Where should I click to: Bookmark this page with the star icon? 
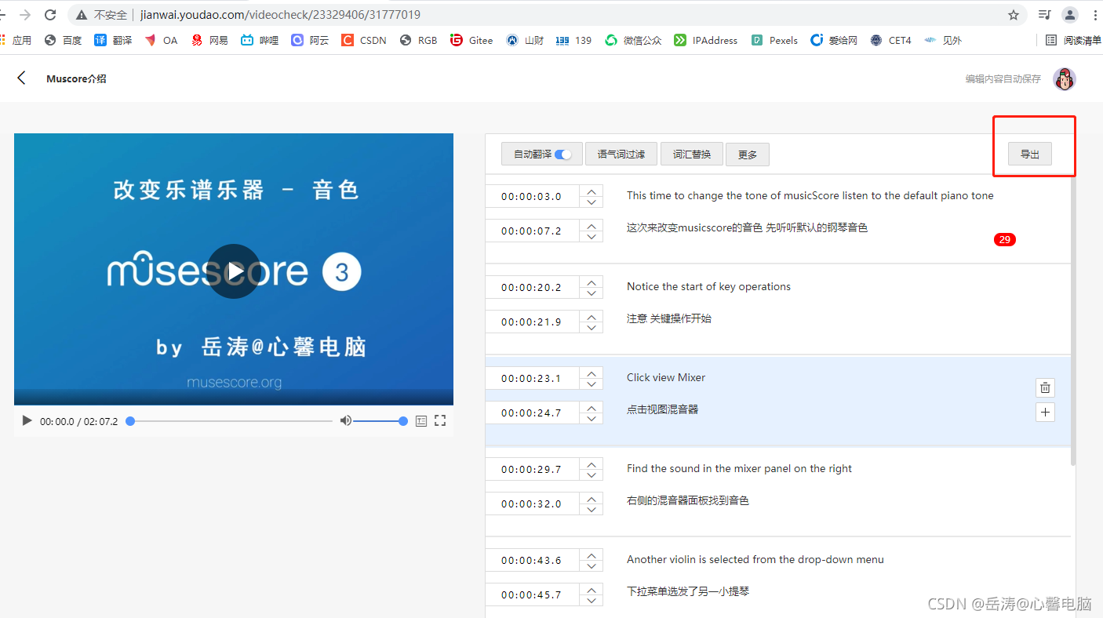(x=1014, y=15)
